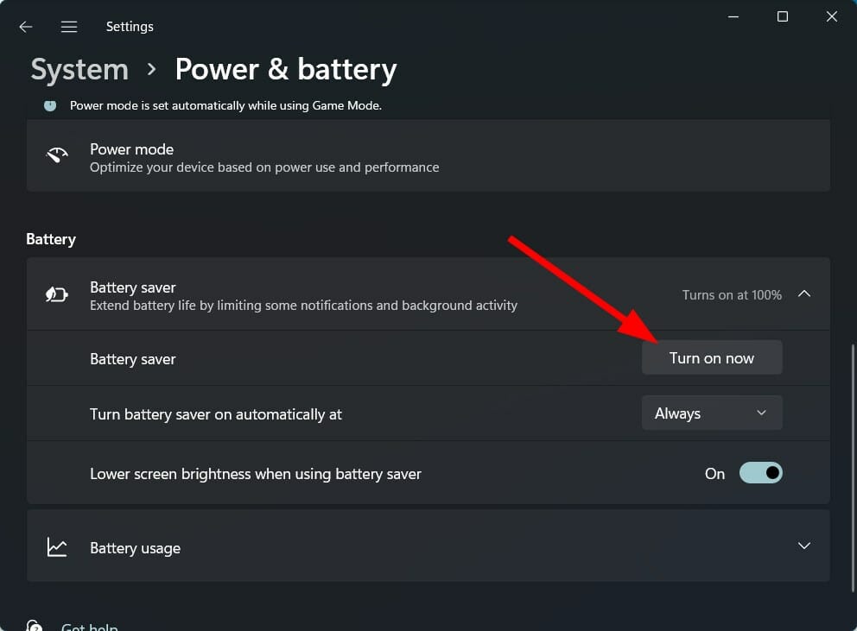Image resolution: width=857 pixels, height=631 pixels.
Task: Click the Get help icon
Action: point(33,625)
